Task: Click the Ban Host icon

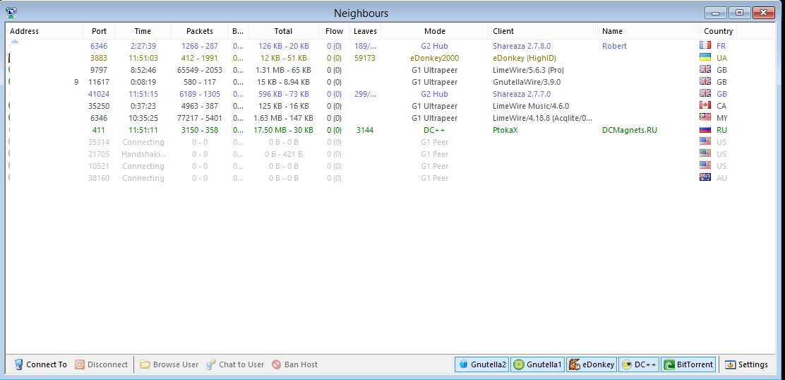Action: (277, 364)
